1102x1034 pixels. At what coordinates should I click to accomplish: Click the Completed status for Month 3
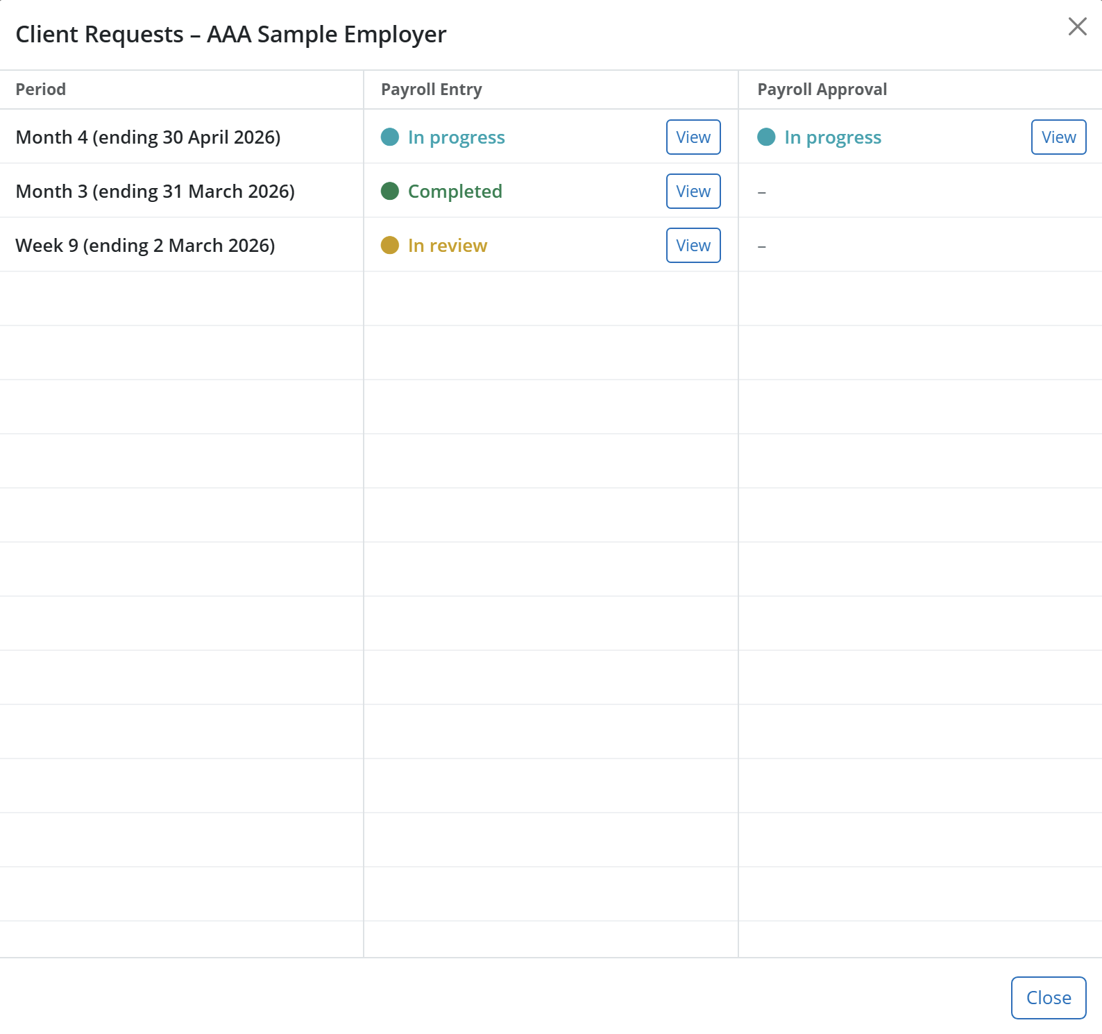coord(455,192)
